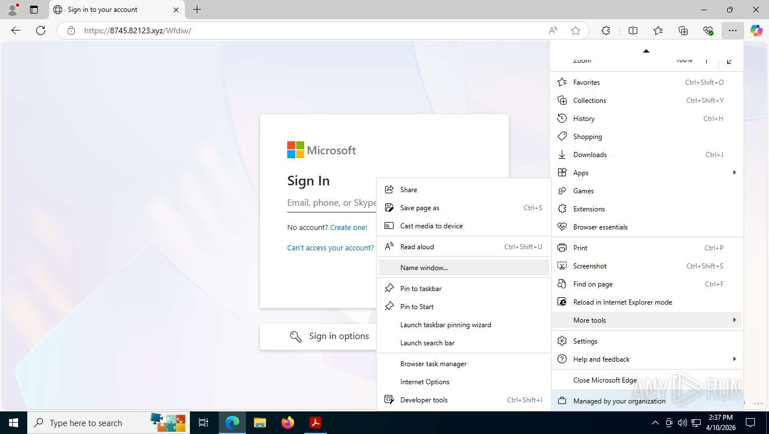Select Pin to Start

pyautogui.click(x=464, y=307)
